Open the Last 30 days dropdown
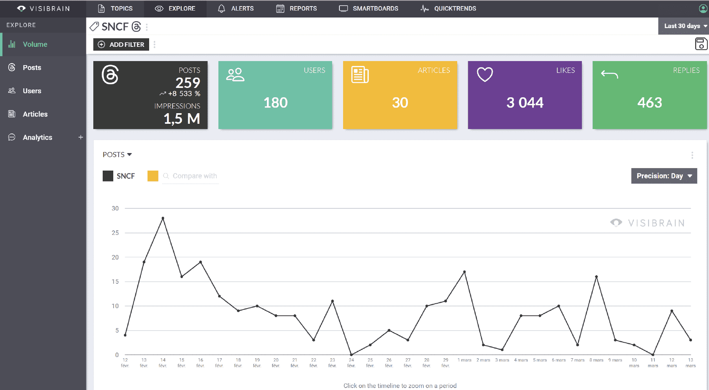The height and width of the screenshot is (390, 709). pyautogui.click(x=683, y=26)
